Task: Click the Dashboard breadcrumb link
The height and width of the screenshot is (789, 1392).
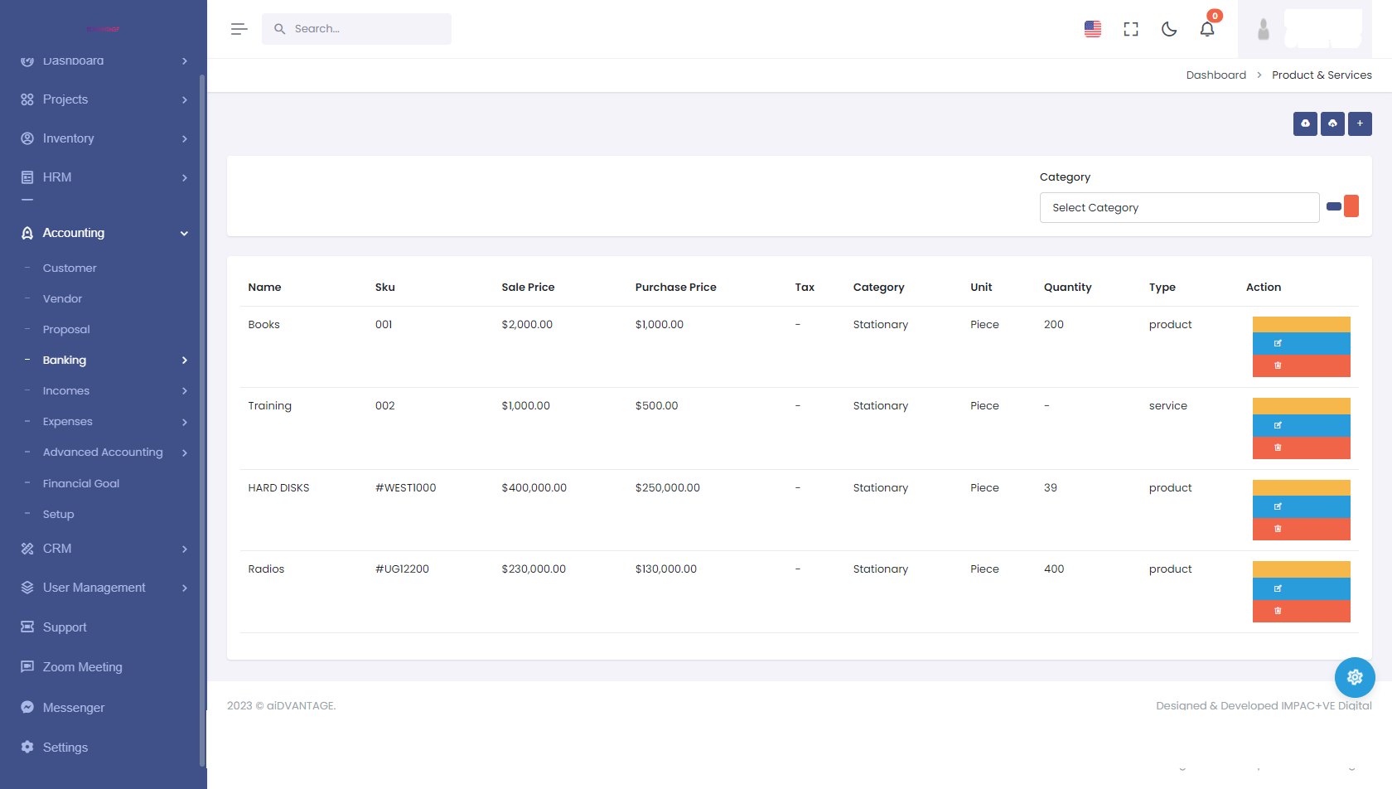Action: pos(1216,75)
